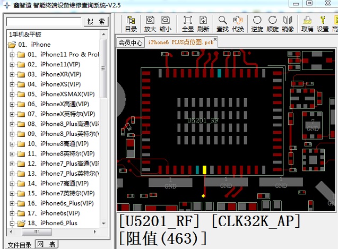Click tree vertical scrollbar up arrow
This screenshot has width=338, height=249.
click(x=103, y=34)
